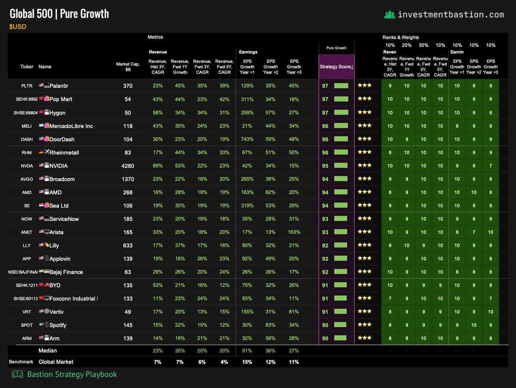Click the 4280 market cap value for NVIDIA

128,166
